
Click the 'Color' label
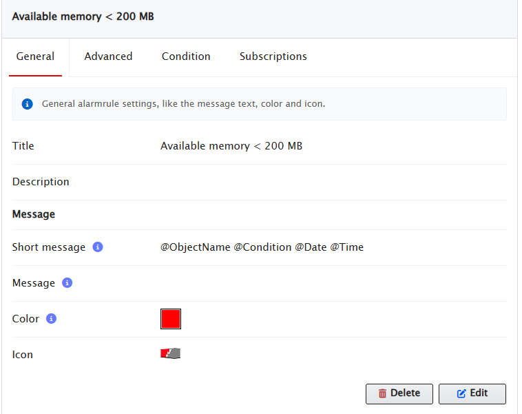click(x=25, y=319)
